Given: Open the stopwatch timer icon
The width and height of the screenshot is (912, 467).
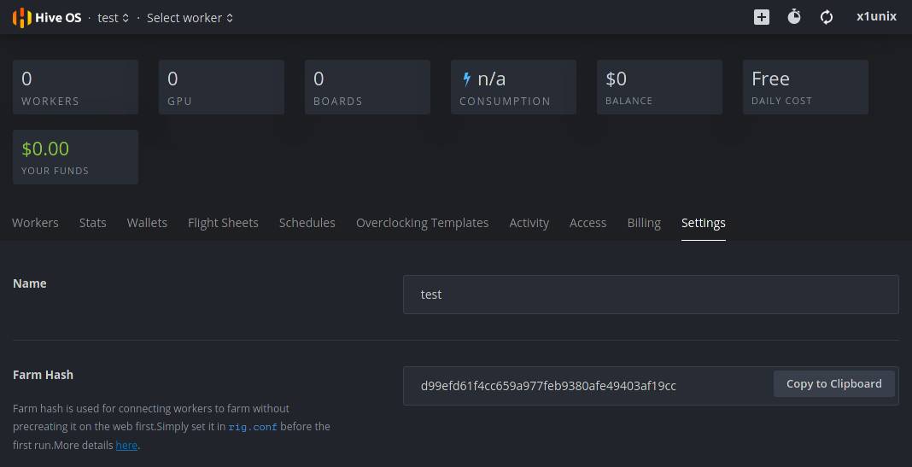Looking at the screenshot, I should 794,17.
